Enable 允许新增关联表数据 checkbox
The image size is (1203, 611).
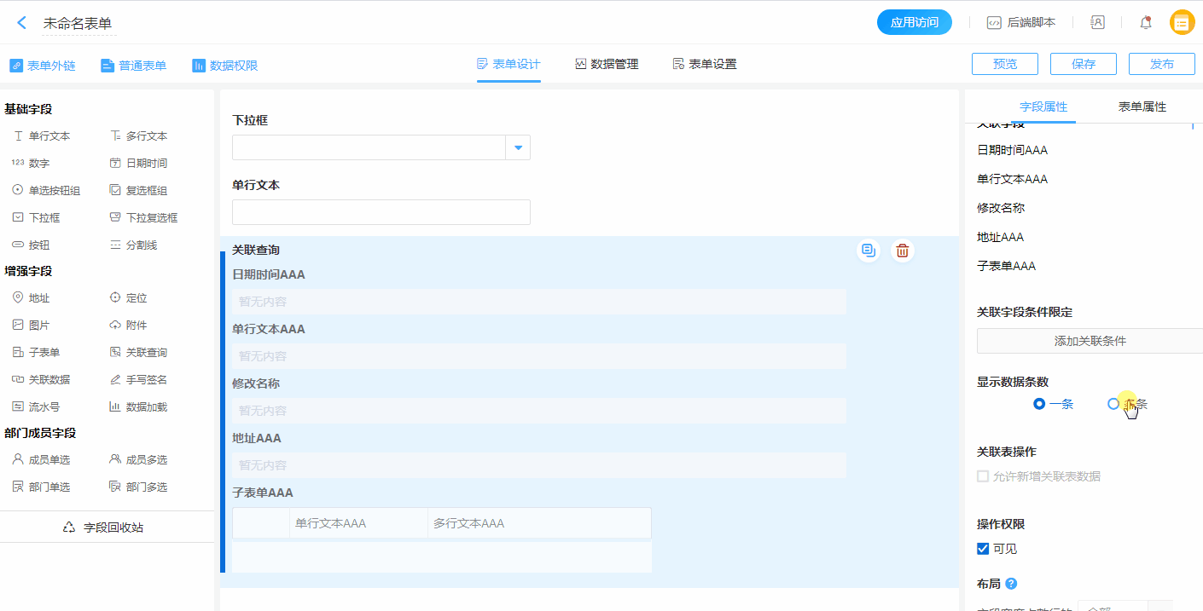tap(983, 476)
